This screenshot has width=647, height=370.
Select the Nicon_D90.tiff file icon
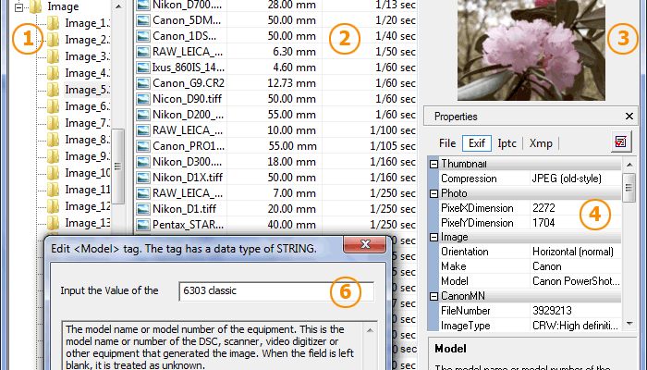tap(143, 99)
